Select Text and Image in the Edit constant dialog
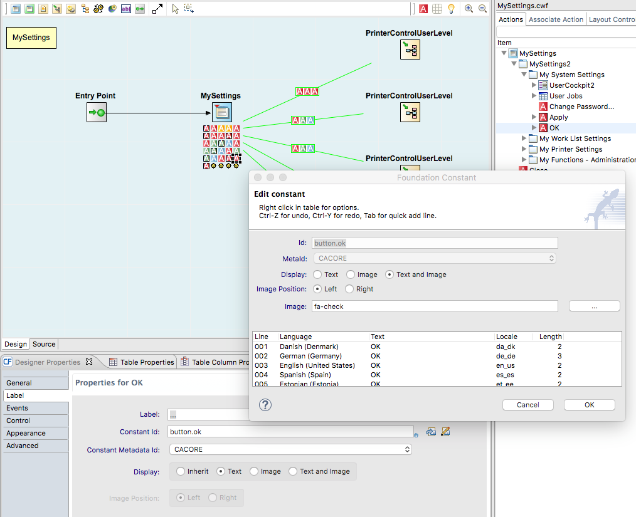Viewport: 636px width, 517px height. click(390, 274)
